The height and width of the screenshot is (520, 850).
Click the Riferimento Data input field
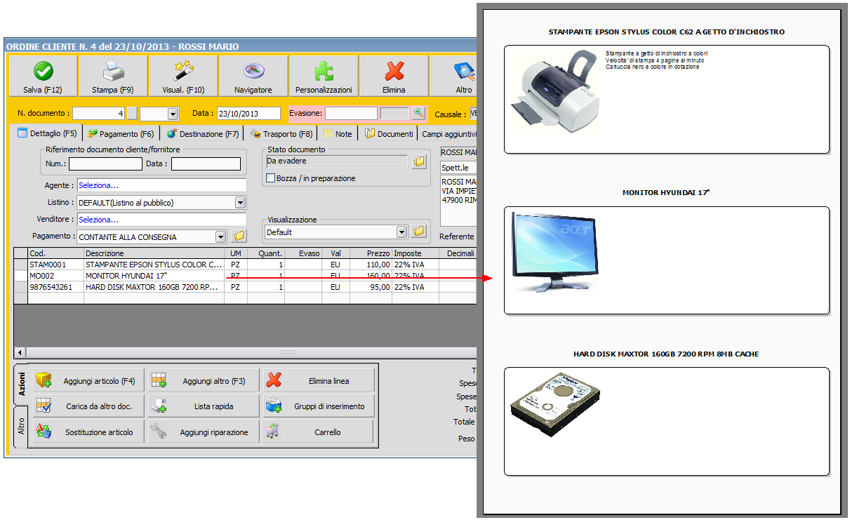[206, 164]
